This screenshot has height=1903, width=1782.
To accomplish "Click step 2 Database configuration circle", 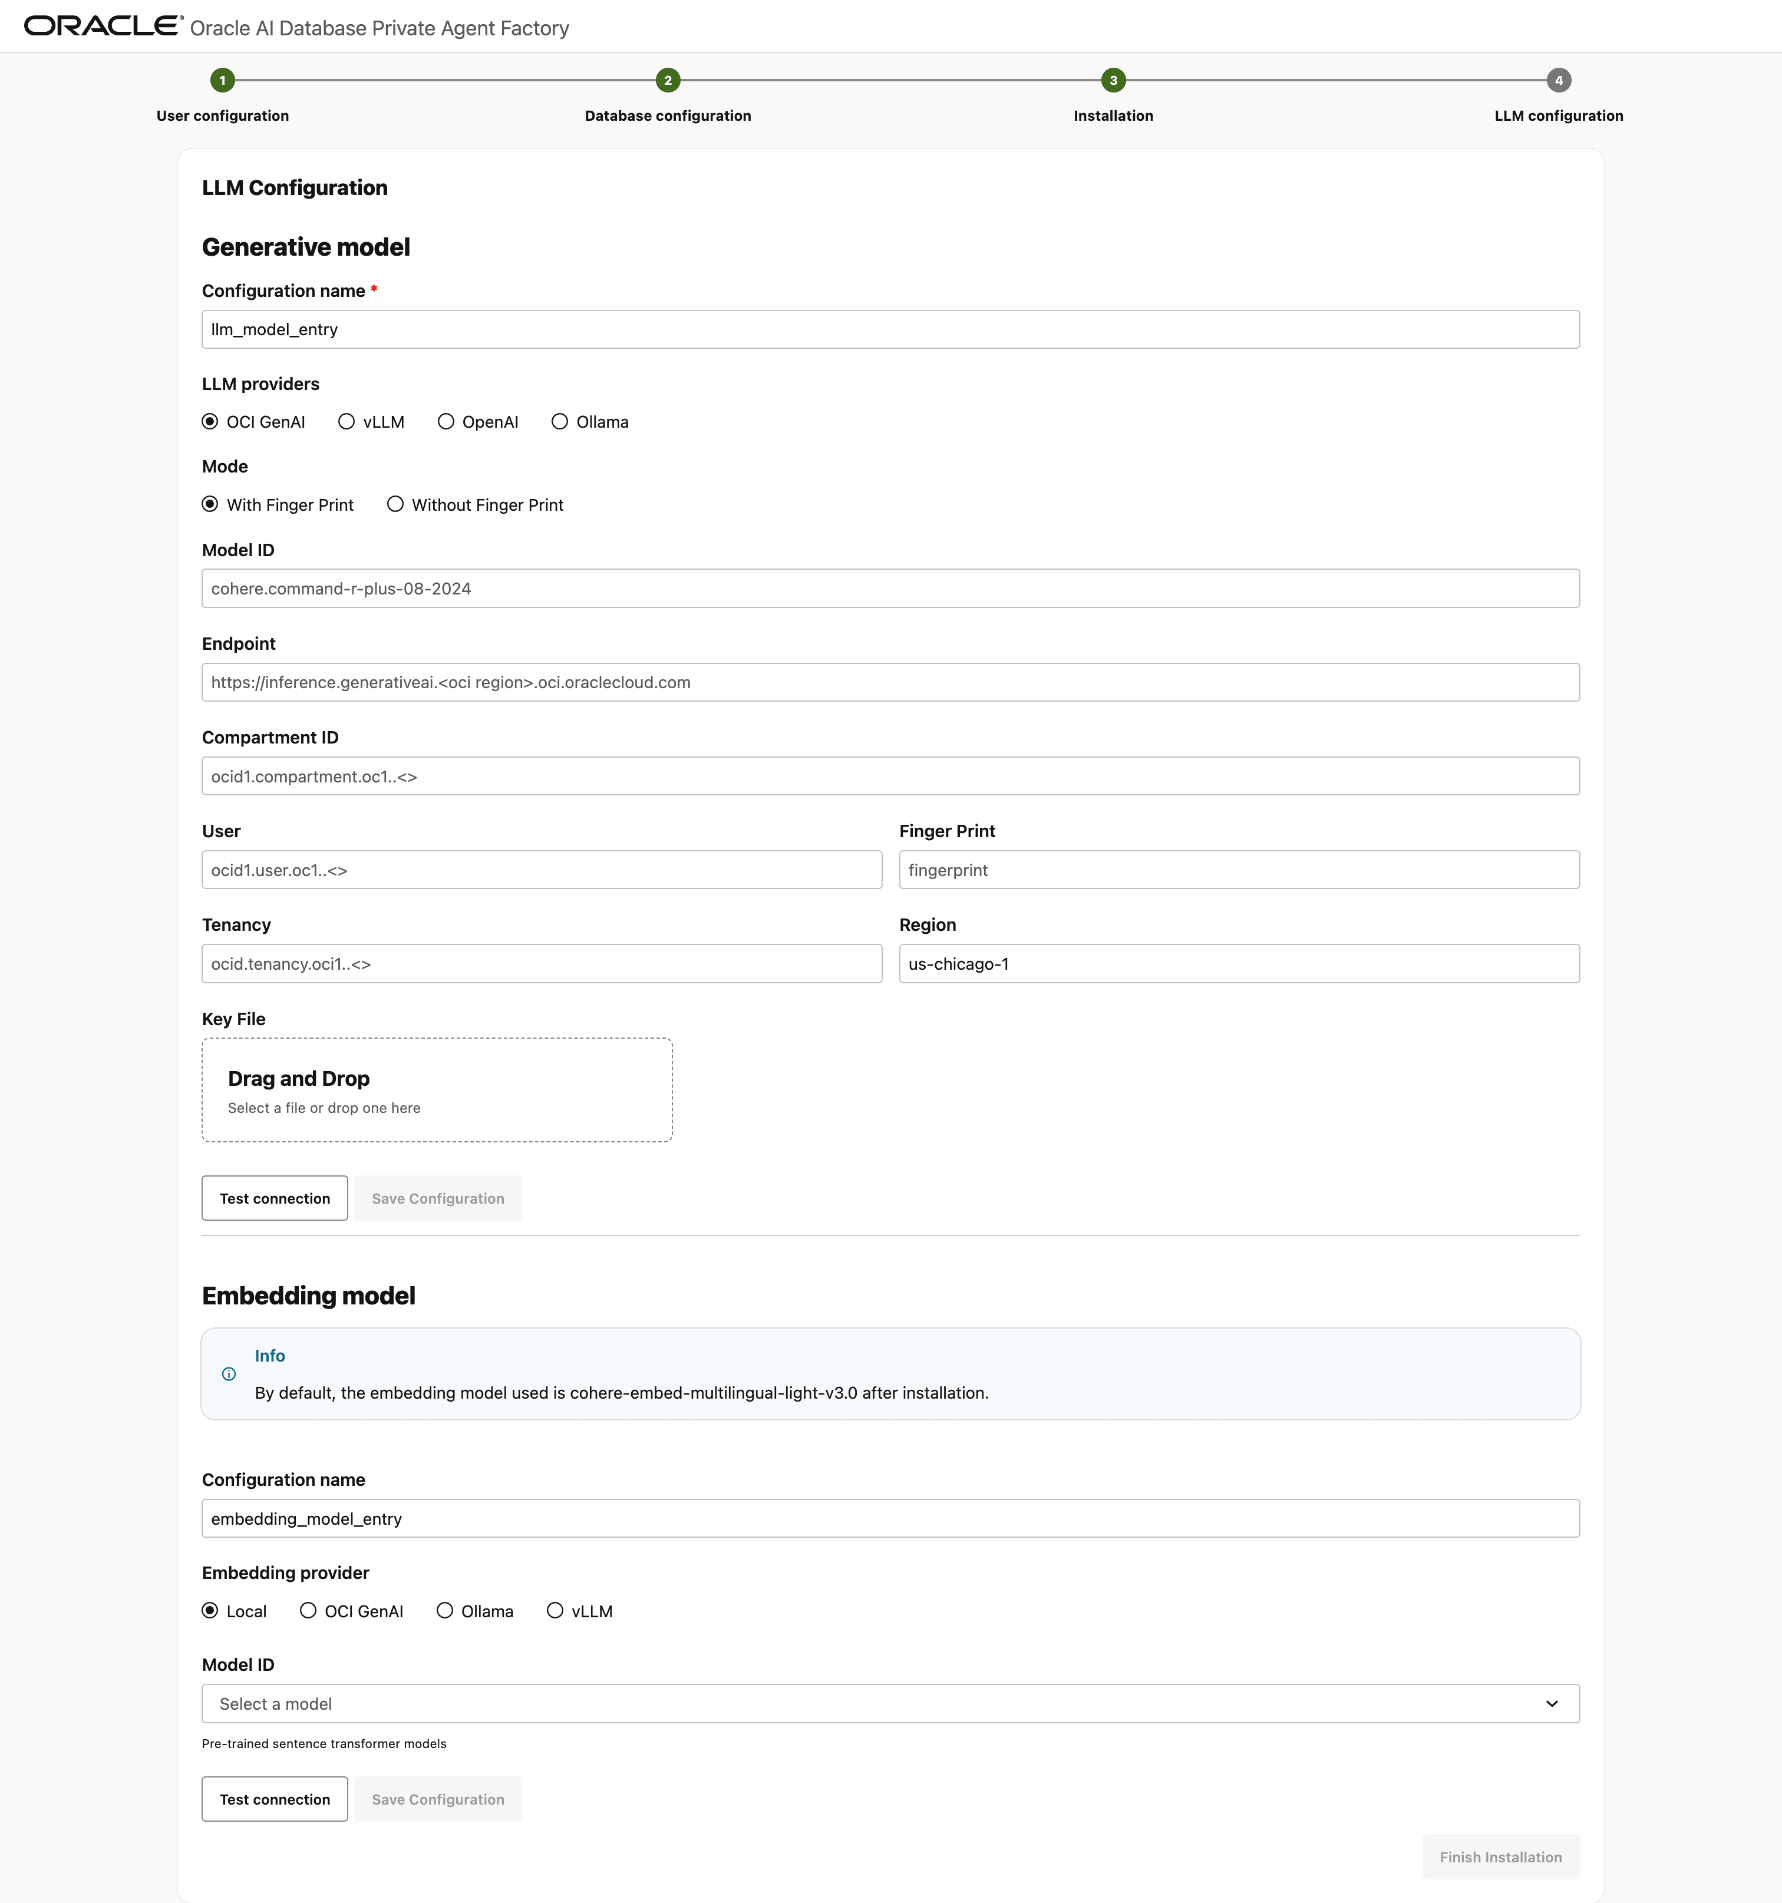I will click(668, 80).
